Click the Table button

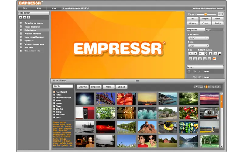(217, 19)
